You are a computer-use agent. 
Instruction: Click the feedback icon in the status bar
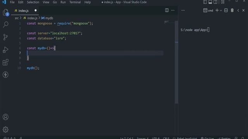point(236,138)
